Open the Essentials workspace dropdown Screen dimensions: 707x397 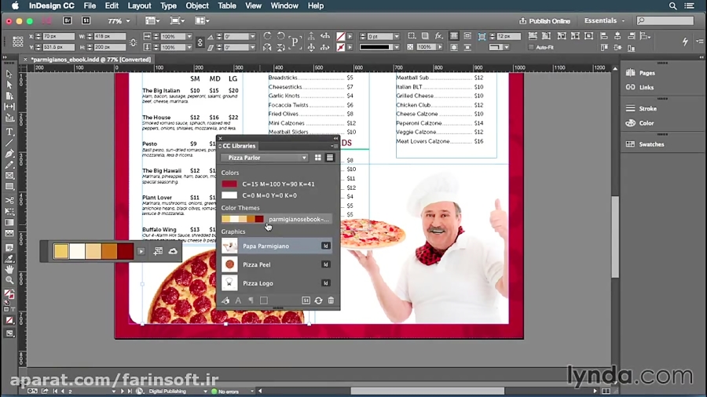click(x=605, y=20)
